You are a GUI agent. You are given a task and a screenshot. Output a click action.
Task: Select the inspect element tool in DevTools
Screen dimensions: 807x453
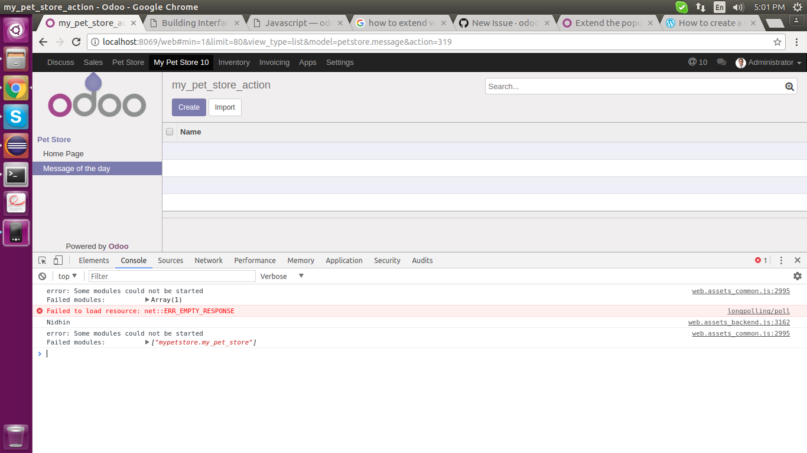41,260
